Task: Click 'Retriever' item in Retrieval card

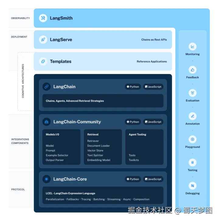Action: point(93,141)
